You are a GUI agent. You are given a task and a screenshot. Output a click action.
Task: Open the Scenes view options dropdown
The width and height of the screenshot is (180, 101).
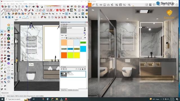(x=80, y=69)
